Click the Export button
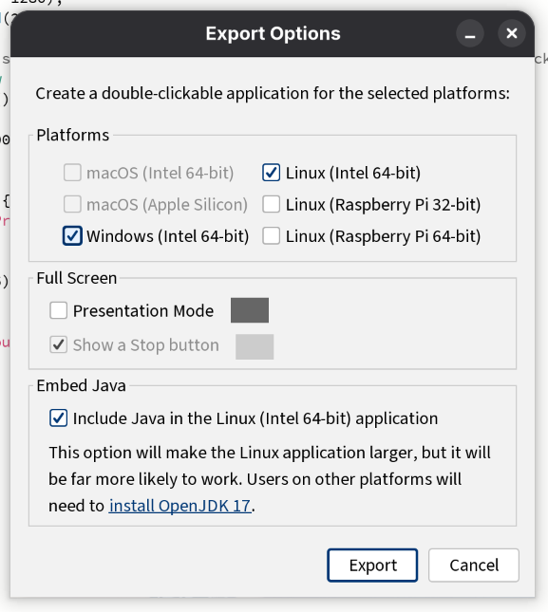548x612 pixels. (372, 566)
